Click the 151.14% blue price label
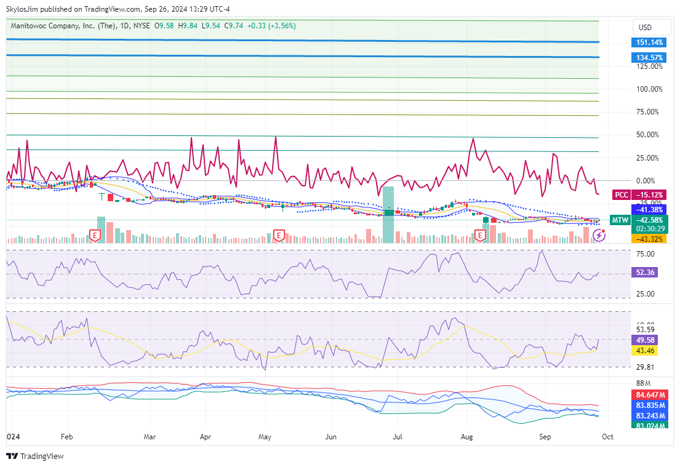680x467 pixels. pyautogui.click(x=649, y=43)
